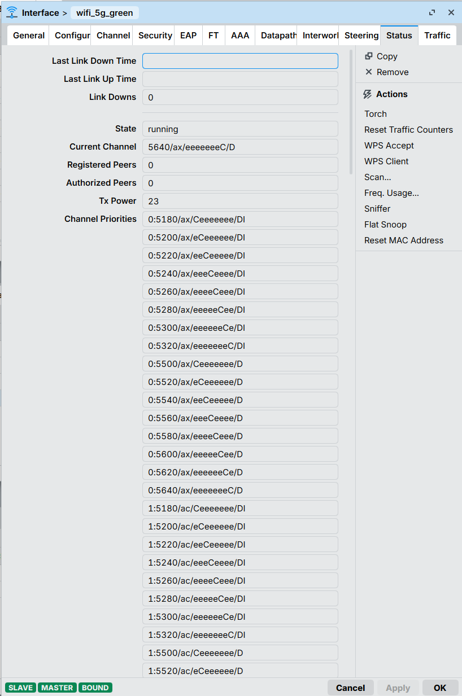Close the interface dialog
The width and height of the screenshot is (462, 696).
pyautogui.click(x=451, y=12)
